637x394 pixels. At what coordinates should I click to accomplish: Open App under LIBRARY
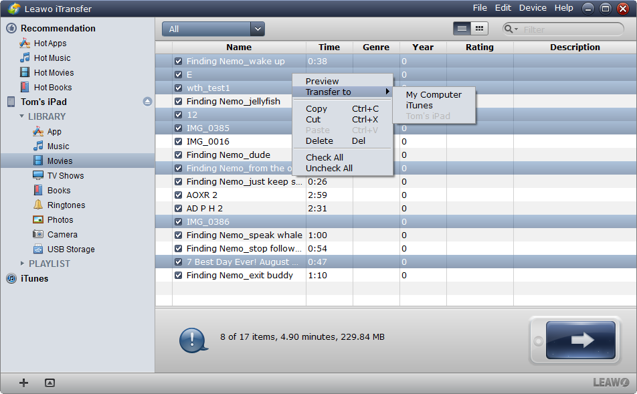pyautogui.click(x=54, y=132)
